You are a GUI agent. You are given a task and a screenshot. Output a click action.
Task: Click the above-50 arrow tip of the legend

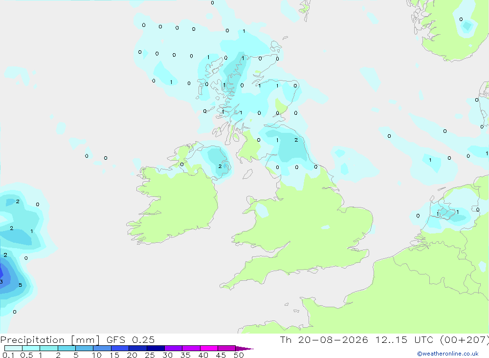point(244,348)
